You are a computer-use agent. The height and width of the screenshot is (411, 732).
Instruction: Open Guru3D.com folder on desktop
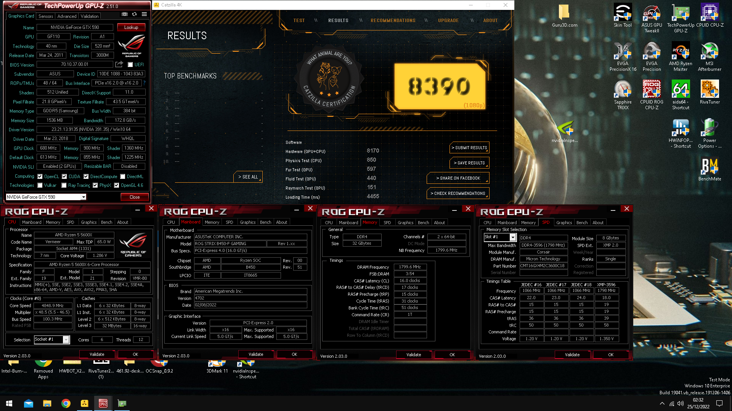coord(565,16)
